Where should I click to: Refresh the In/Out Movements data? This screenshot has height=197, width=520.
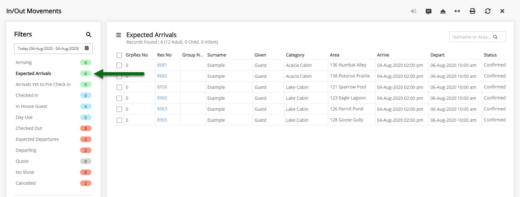[x=488, y=11]
